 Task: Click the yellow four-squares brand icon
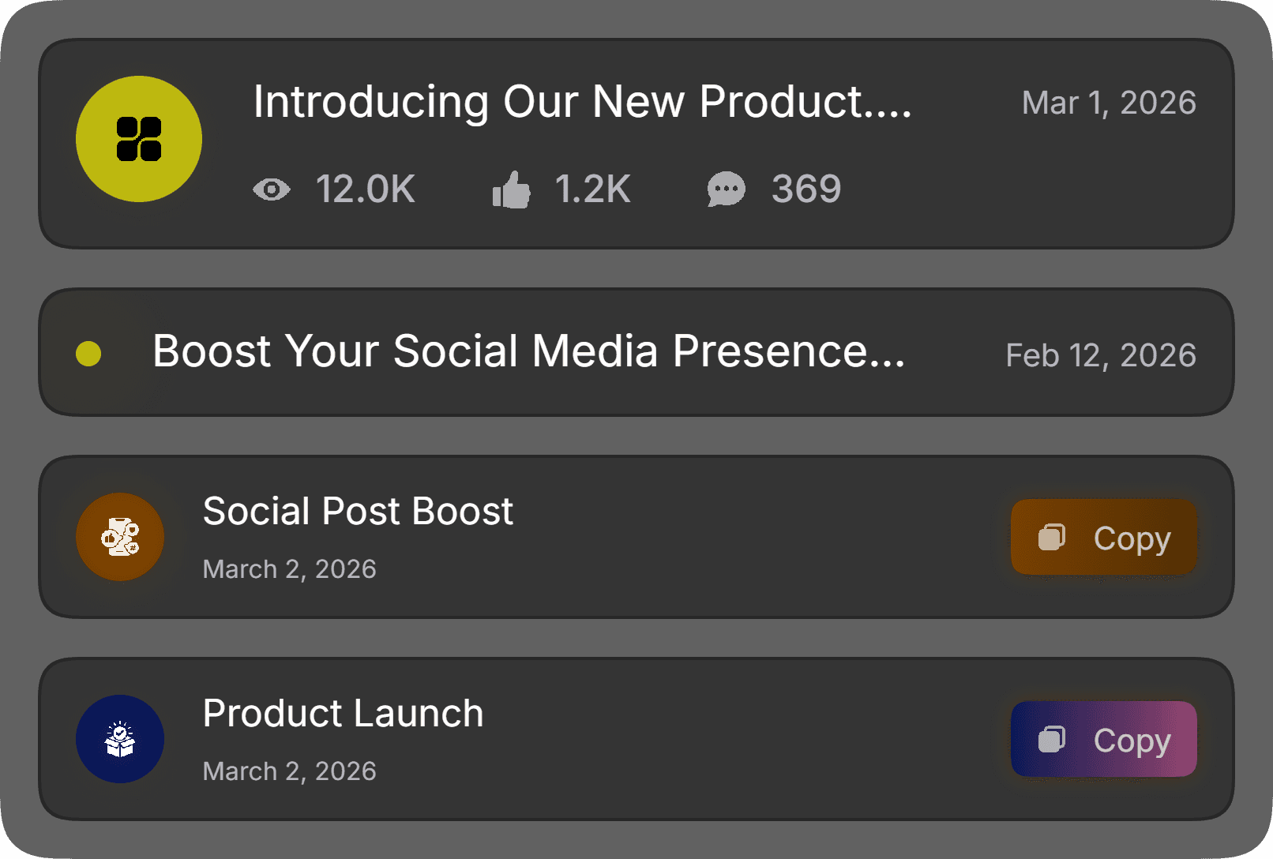[x=138, y=138]
